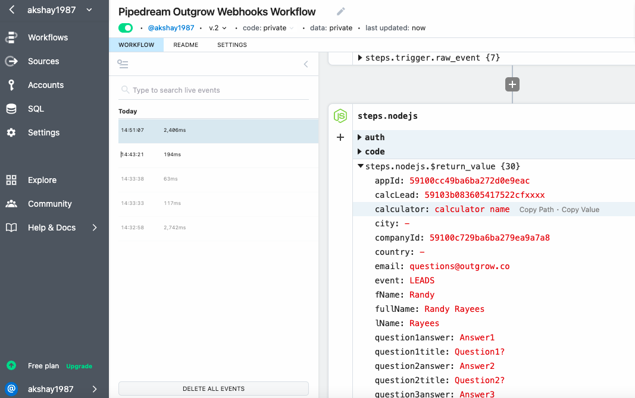Screen dimensions: 635x398
Task: Click the DELETE ALL EVENTS button
Action: 214,388
